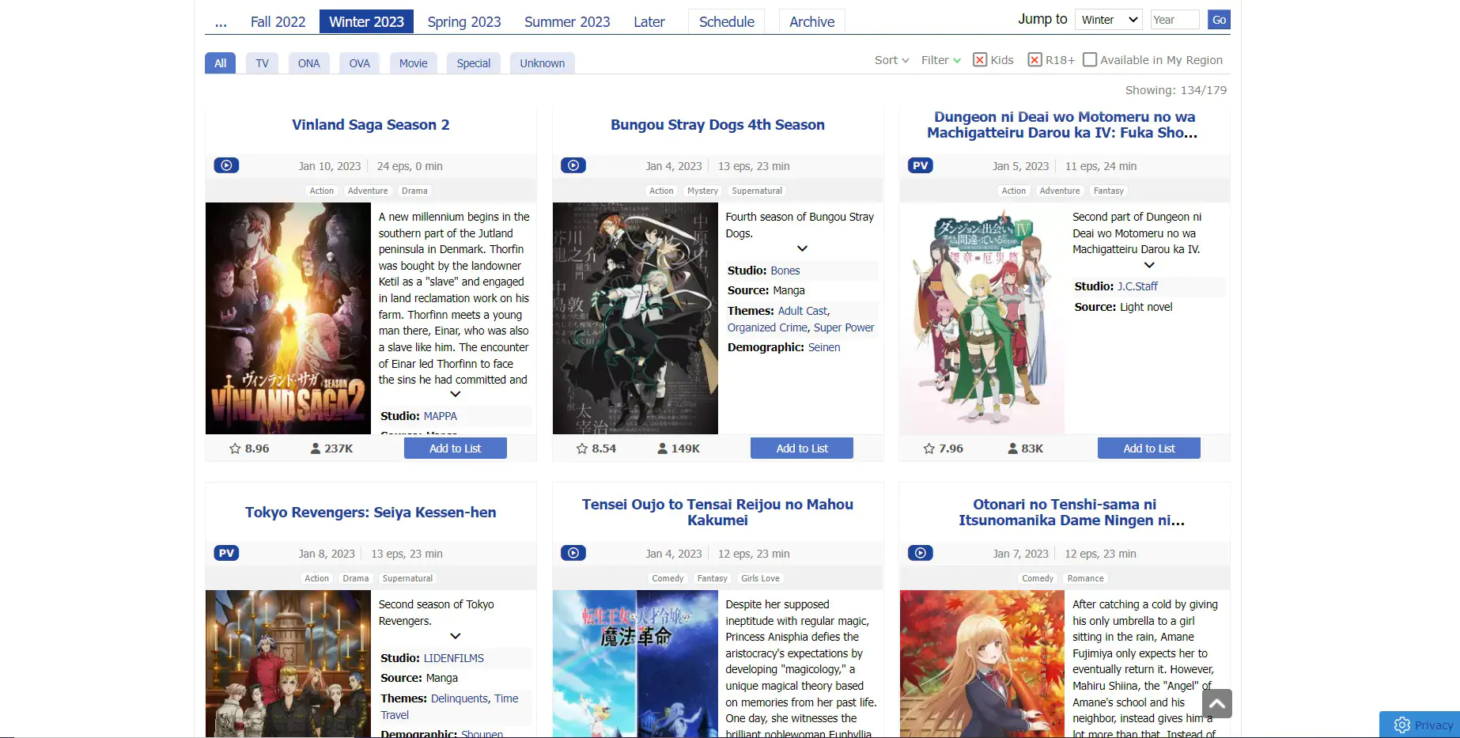Click the Go button next to Year
This screenshot has height=738, width=1460.
tap(1219, 20)
